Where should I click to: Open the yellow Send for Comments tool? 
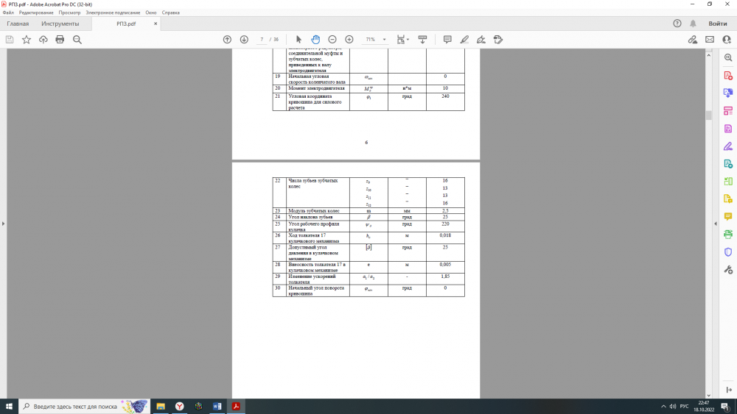(728, 199)
